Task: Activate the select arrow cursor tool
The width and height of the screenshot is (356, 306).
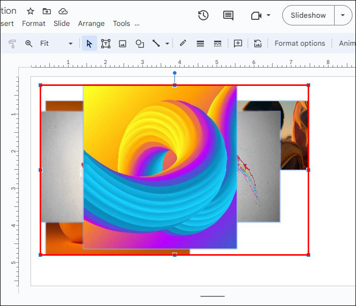Action: click(90, 44)
